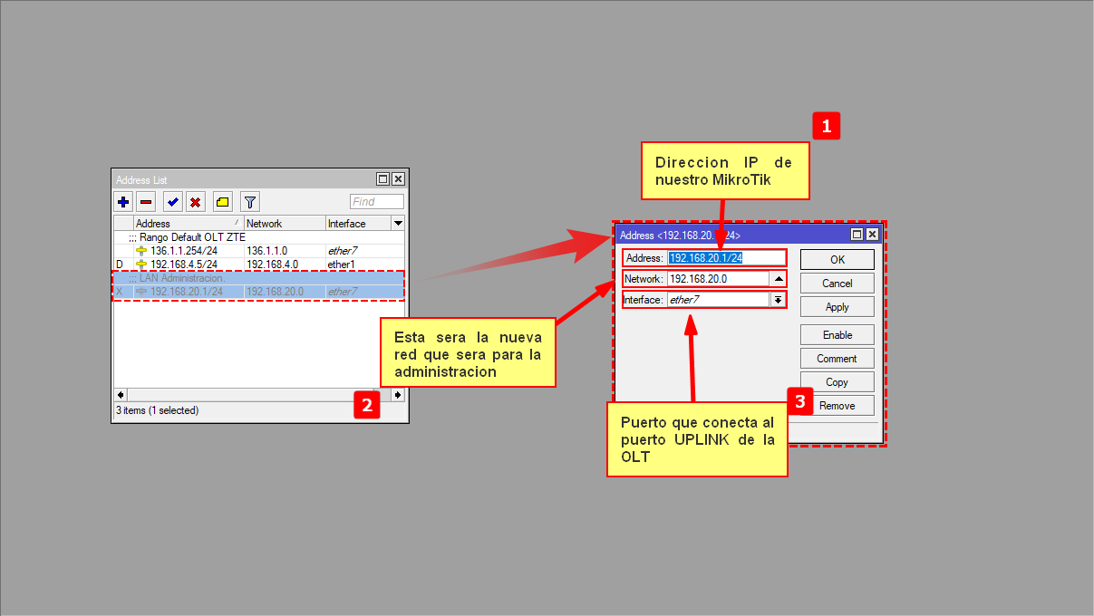1094x616 pixels.
Task: Click the Enable button in Address dialog
Action: (837, 335)
